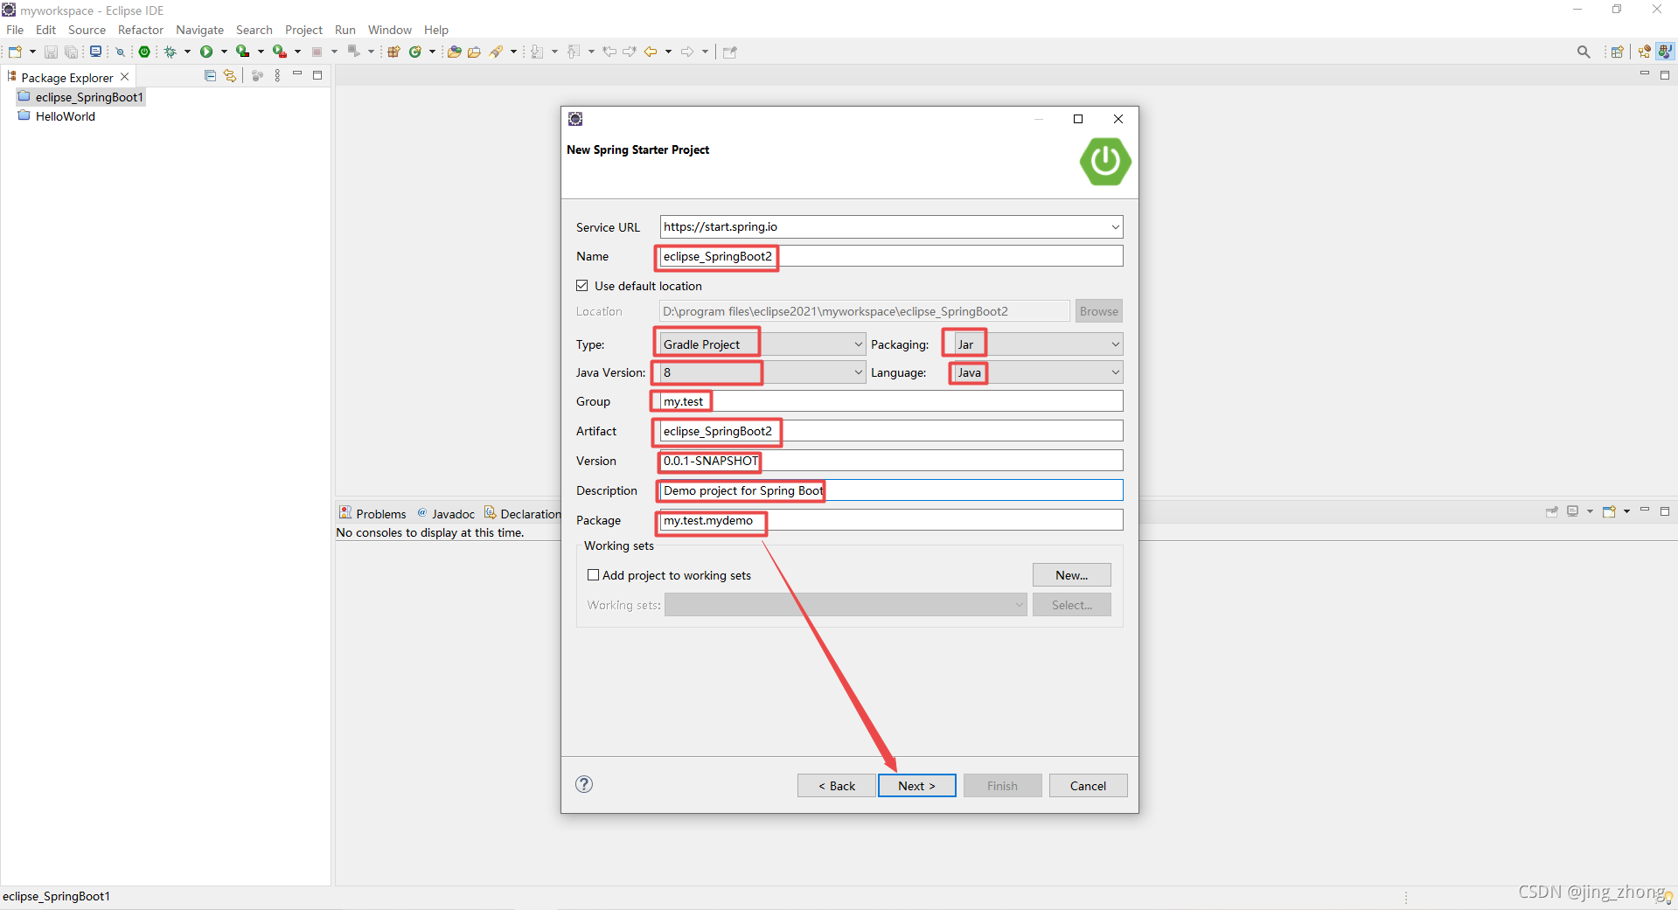Open the Source menu
This screenshot has height=910, width=1678.
tap(87, 30)
